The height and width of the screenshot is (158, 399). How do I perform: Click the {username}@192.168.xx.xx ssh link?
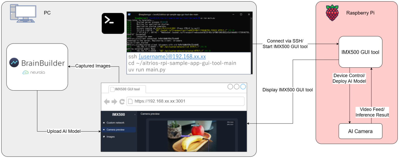pos(172,57)
